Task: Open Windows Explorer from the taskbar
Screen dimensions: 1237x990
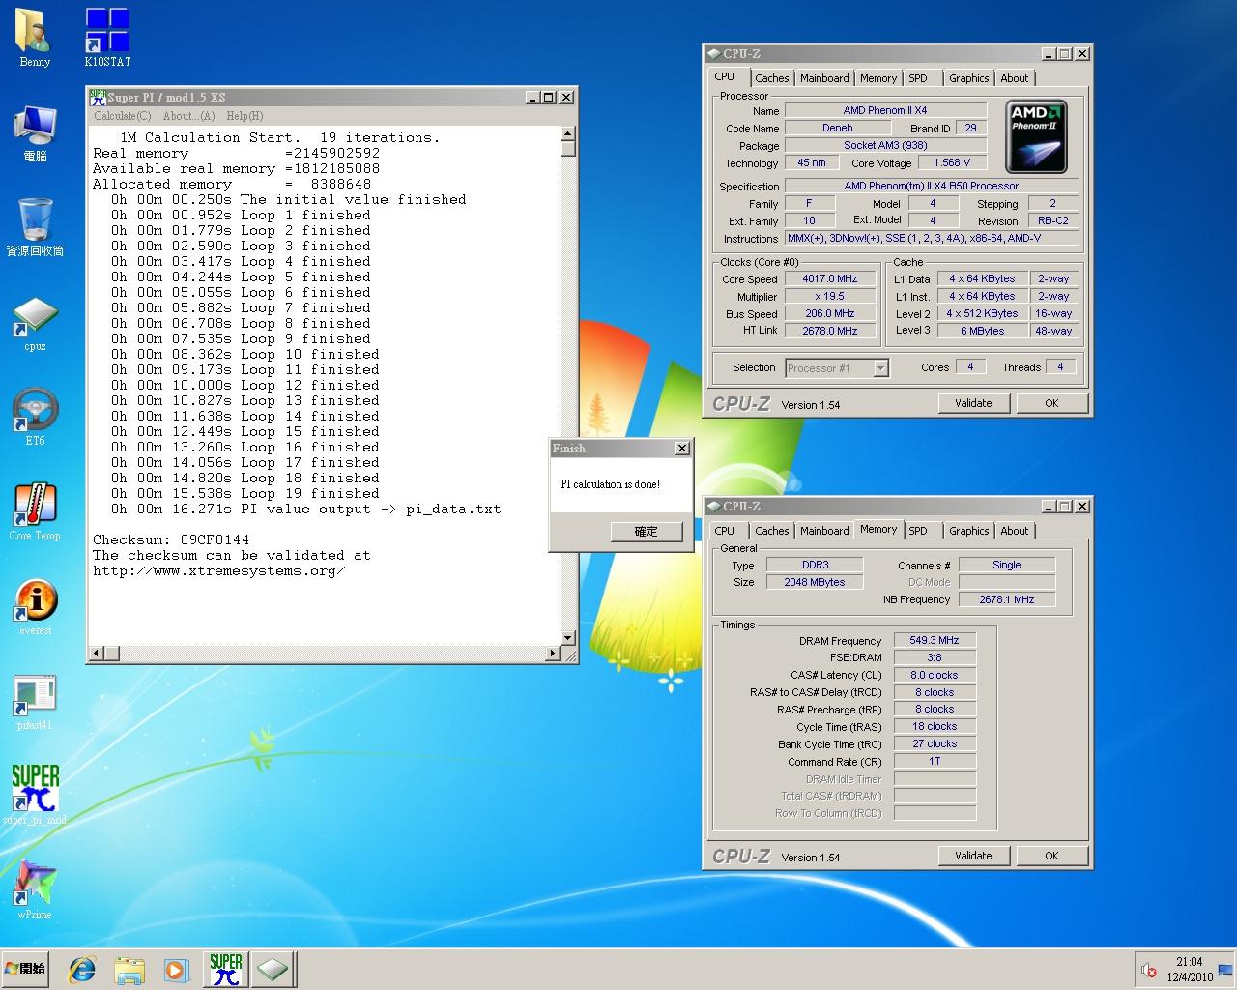Action: 129,970
